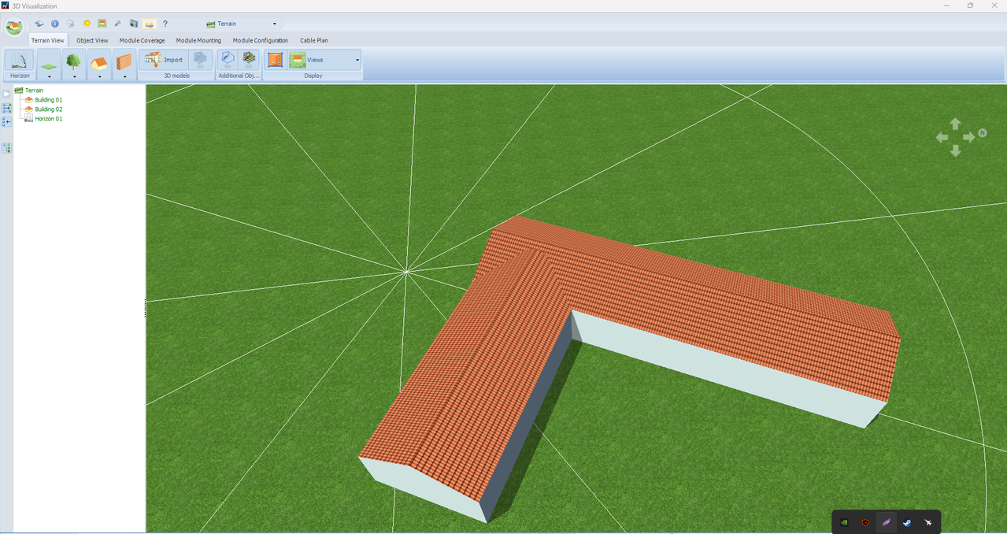
Task: Click the hexagon additional object icon
Action: point(227,59)
